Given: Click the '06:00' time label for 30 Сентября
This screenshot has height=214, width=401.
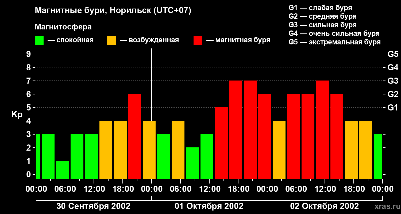Looking at the screenshot, I should pos(65,189).
